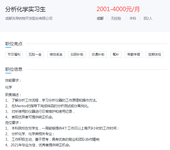This screenshot has height=150, width=170.
Task: Click the salary 2001-4000元/月
Action: [118, 9]
